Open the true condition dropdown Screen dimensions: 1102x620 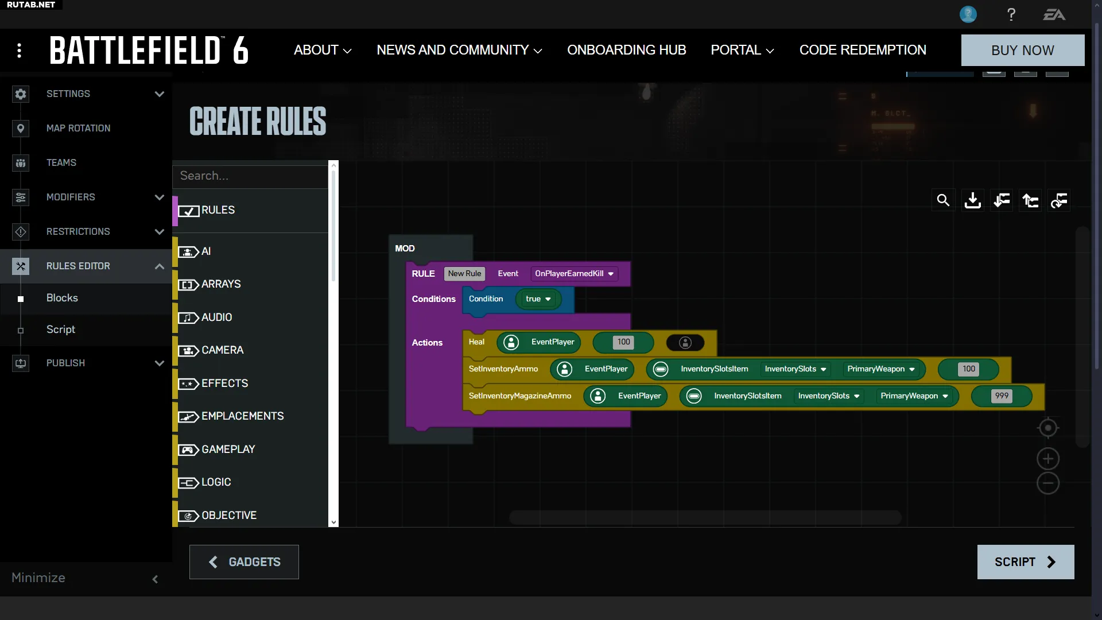point(538,299)
